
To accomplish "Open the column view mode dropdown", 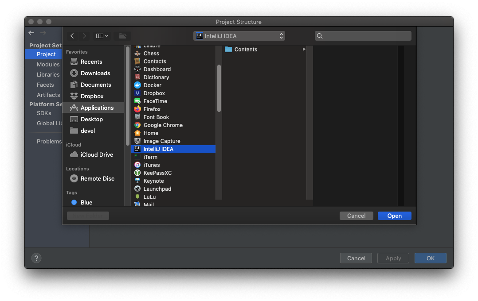I will (102, 36).
